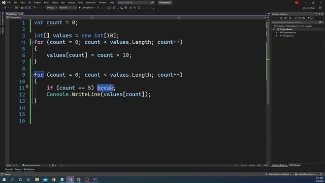325x183 pixels.
Task: Collapse the for loop on line 4
Action: point(32,42)
